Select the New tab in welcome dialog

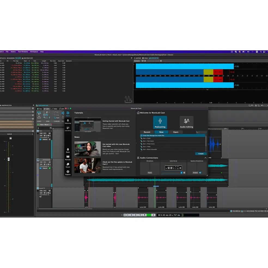click(x=162, y=132)
